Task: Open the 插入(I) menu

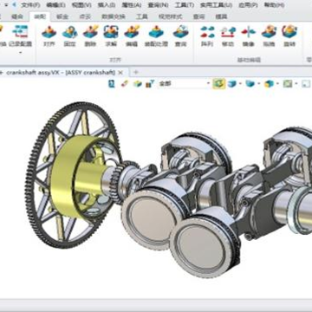Action: click(x=107, y=5)
